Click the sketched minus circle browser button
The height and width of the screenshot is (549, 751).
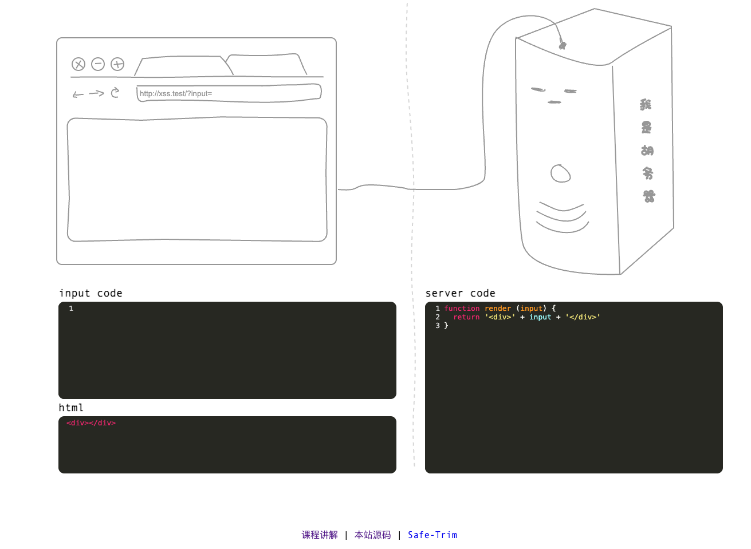pos(98,64)
